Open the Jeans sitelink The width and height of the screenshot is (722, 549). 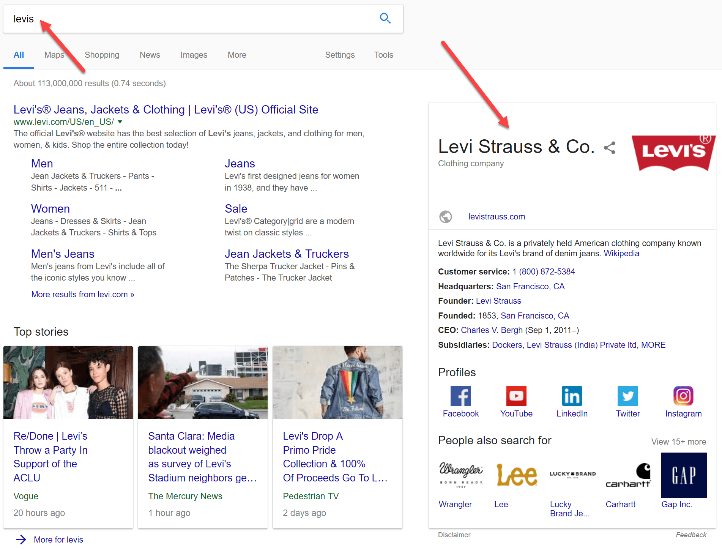[x=240, y=164]
